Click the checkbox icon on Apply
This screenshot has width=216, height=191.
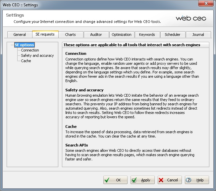(x=134, y=180)
